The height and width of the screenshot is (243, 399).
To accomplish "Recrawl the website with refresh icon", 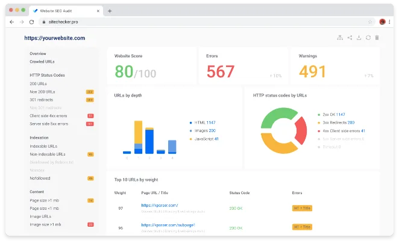I will click(368, 37).
